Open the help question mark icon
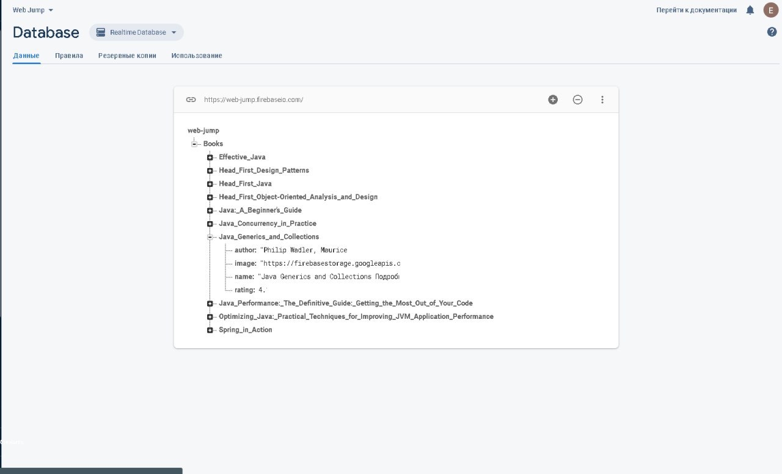 pos(772,32)
